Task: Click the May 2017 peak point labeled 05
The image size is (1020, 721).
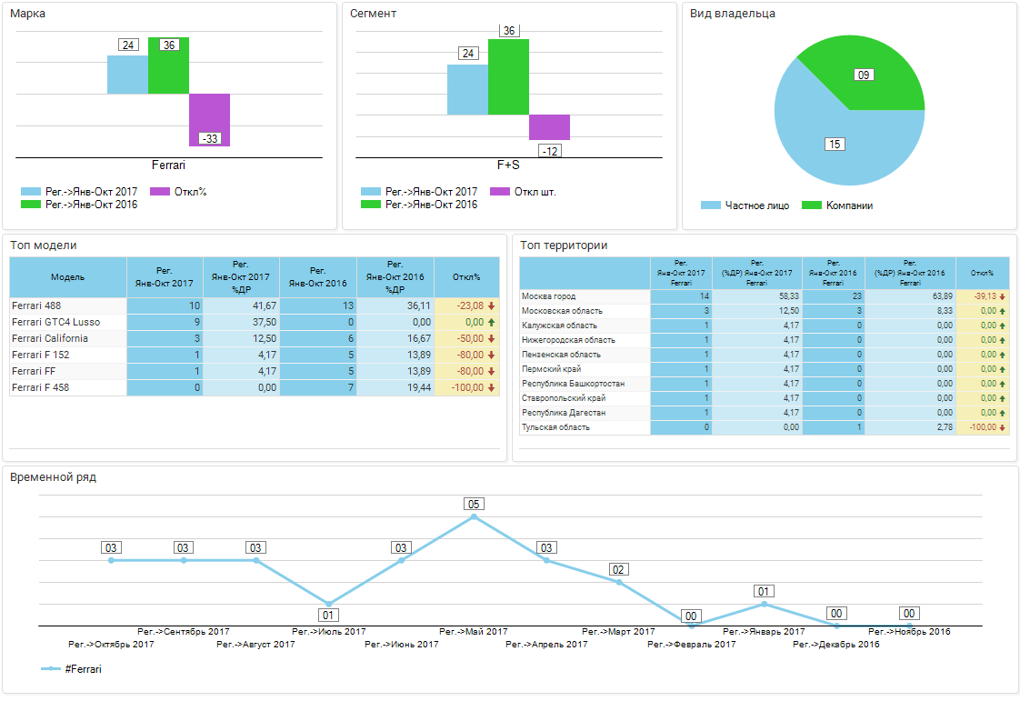Action: coord(474,516)
